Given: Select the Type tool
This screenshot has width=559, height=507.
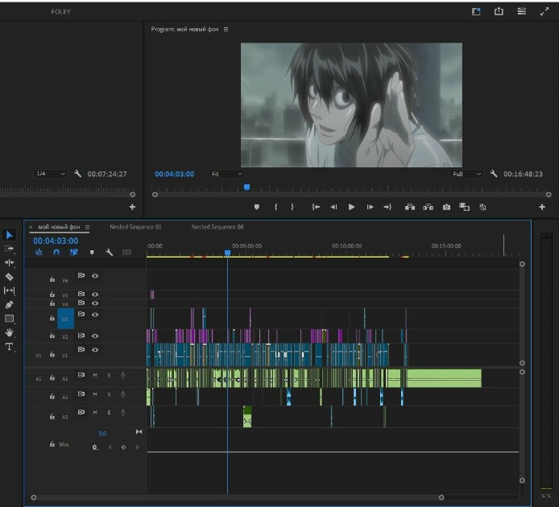Looking at the screenshot, I should pos(10,347).
